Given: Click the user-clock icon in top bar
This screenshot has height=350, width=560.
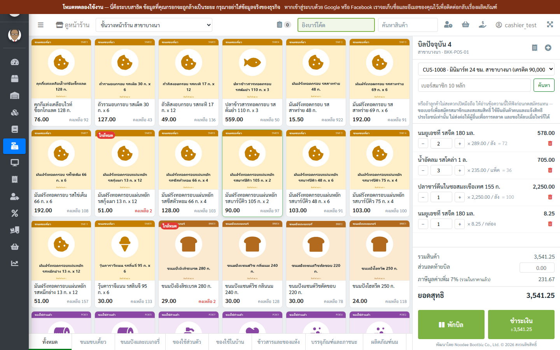Looking at the screenshot, I should tap(448, 25).
